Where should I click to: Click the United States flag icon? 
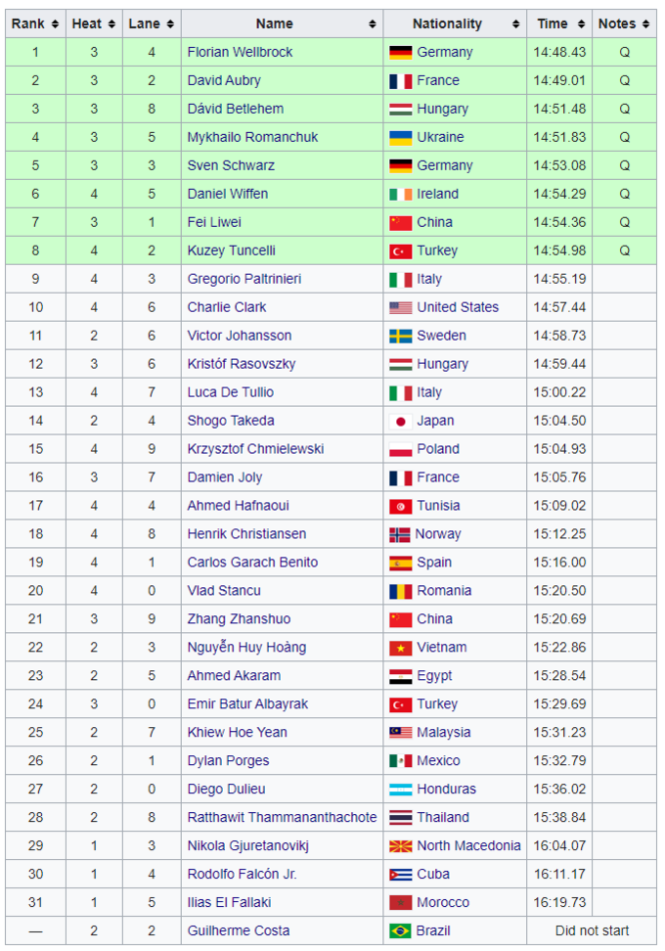[x=400, y=308]
